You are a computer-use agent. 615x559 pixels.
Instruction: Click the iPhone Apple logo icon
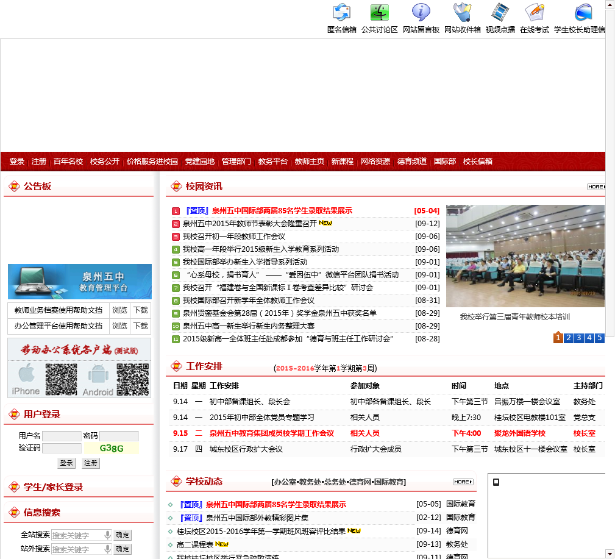(26, 373)
